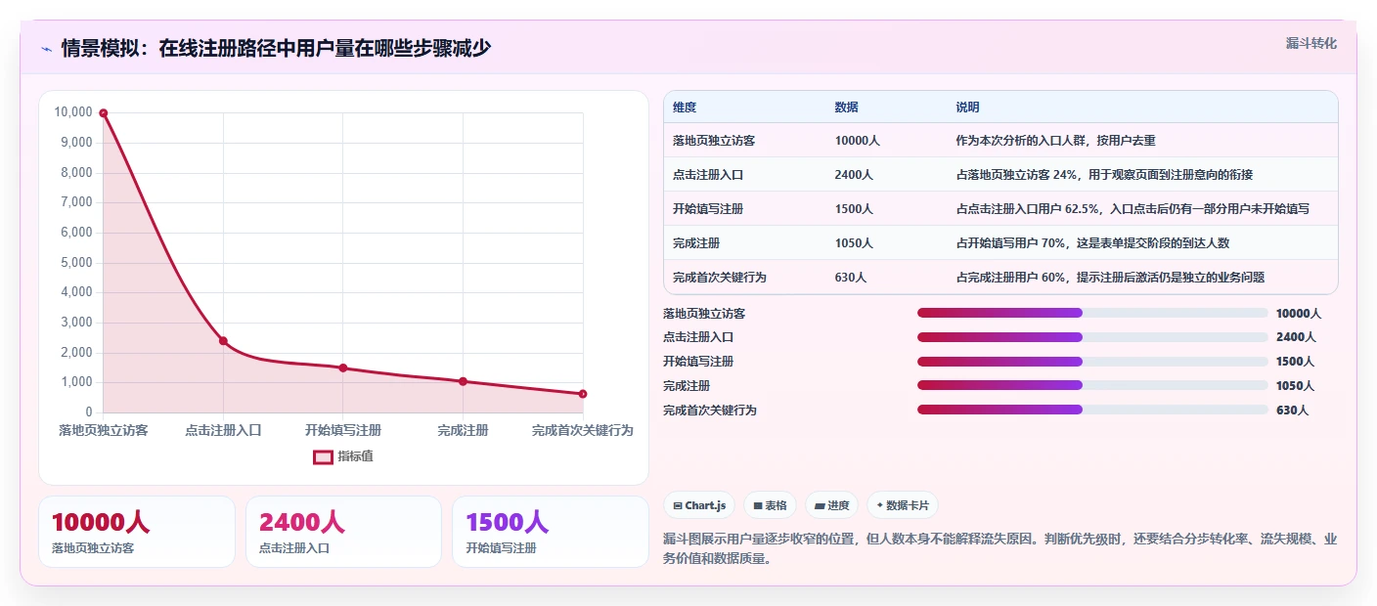The image size is (1377, 606).
Task: Click the 完成注册 progress bar
Action: click(x=1092, y=386)
